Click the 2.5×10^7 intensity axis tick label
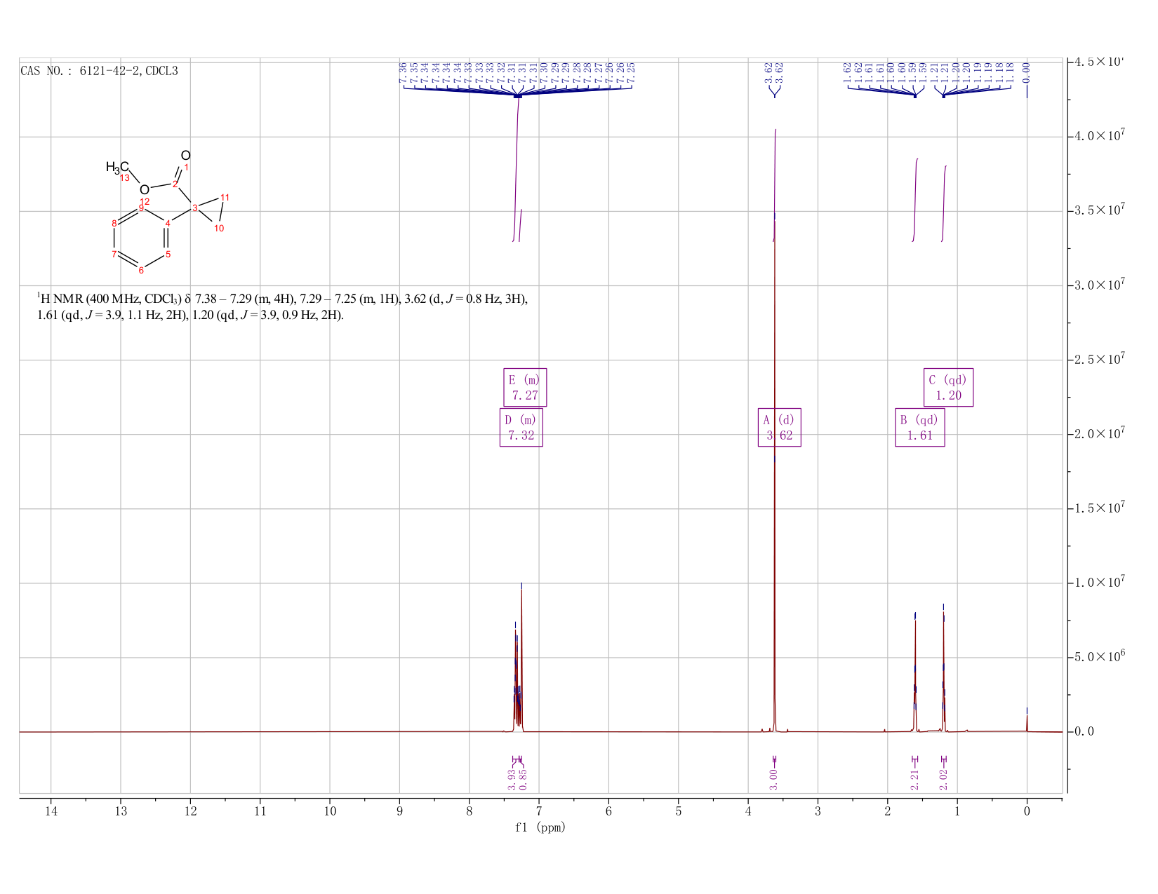Viewport: 1158px width, 894px height. point(1101,360)
